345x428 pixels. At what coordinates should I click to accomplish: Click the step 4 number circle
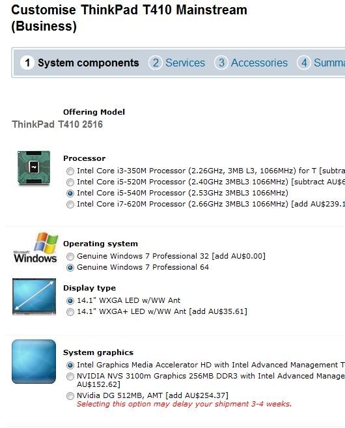(304, 63)
